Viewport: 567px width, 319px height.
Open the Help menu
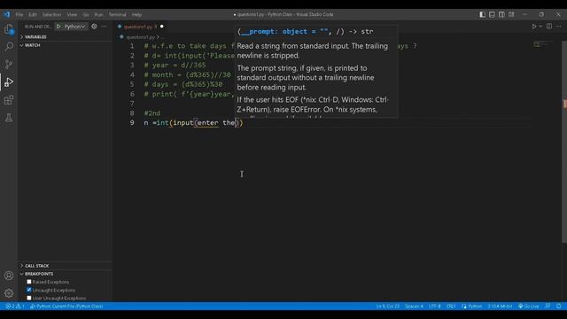136,14
